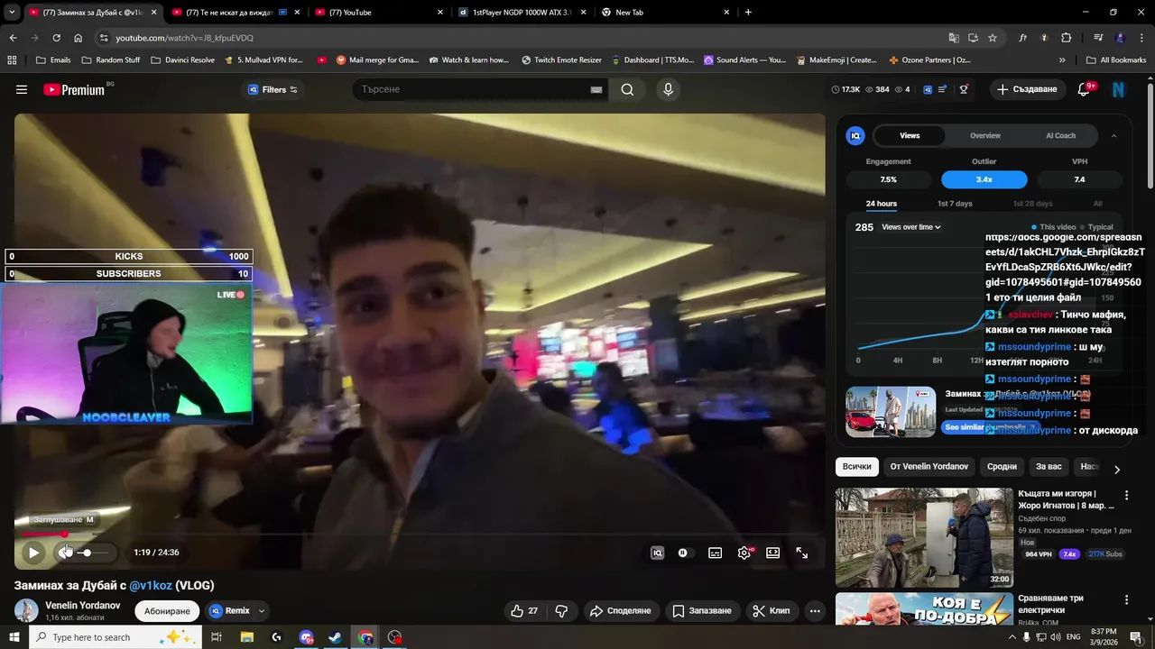Open the @v1koz channel link in the title

click(x=150, y=585)
